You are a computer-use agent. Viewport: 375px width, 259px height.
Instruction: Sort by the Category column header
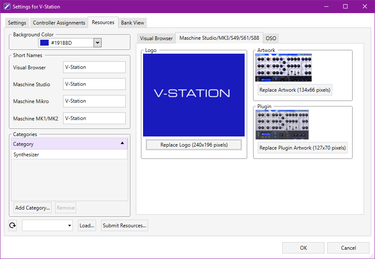pyautogui.click(x=69, y=144)
